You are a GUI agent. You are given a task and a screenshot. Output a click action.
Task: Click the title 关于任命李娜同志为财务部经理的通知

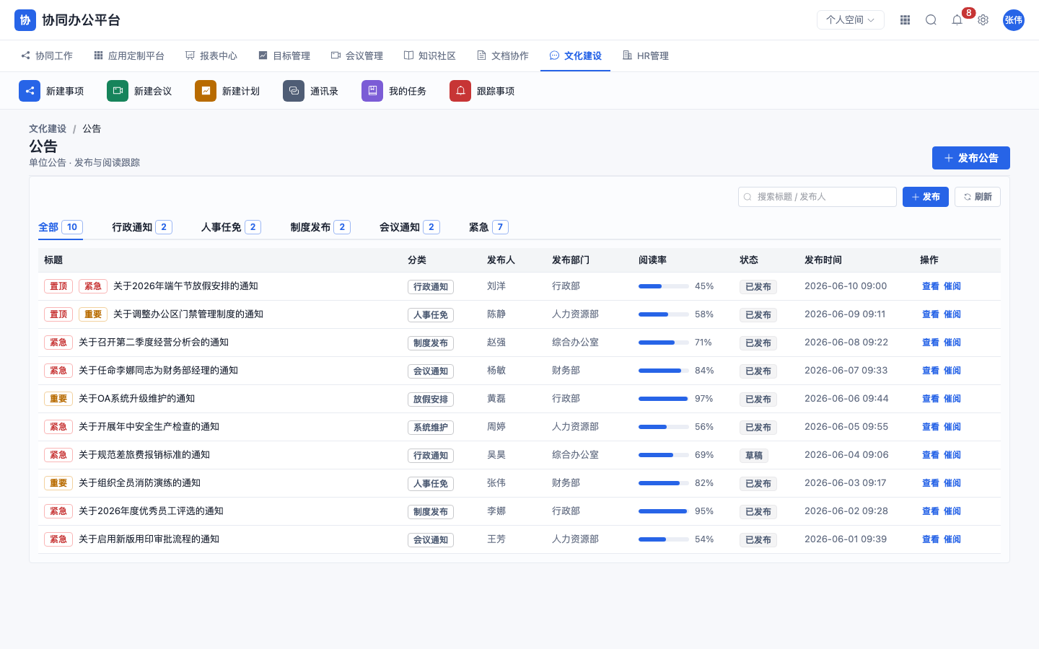tap(158, 371)
